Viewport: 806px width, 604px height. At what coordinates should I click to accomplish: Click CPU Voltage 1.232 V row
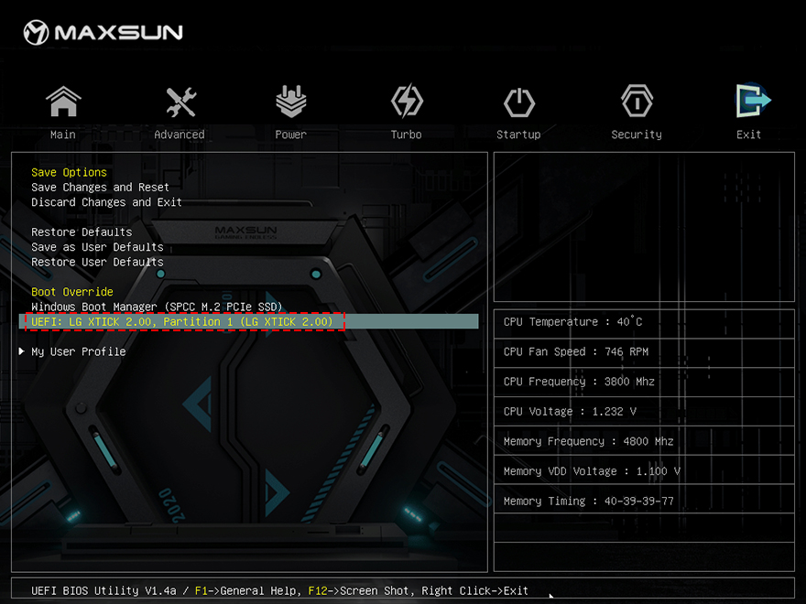click(644, 412)
